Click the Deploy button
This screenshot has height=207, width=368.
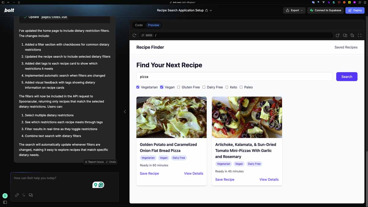pyautogui.click(x=355, y=10)
